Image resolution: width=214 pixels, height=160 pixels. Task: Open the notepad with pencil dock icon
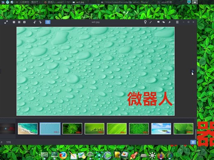pos(73,155)
